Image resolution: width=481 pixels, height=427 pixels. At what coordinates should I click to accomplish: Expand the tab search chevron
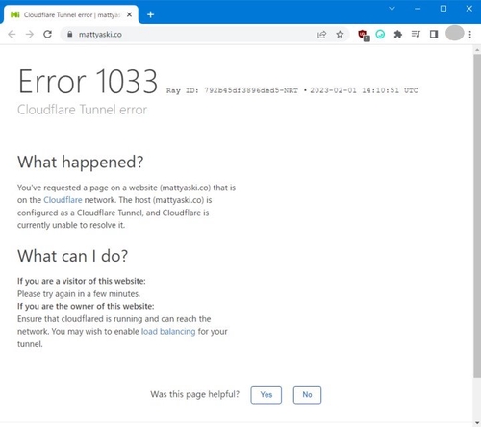click(x=392, y=9)
